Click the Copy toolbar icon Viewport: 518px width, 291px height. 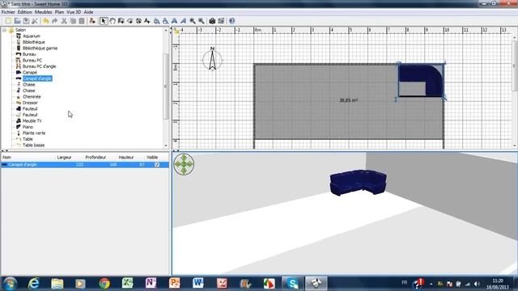73,21
